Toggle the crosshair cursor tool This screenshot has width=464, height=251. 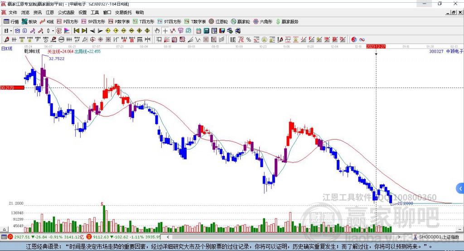point(165,31)
